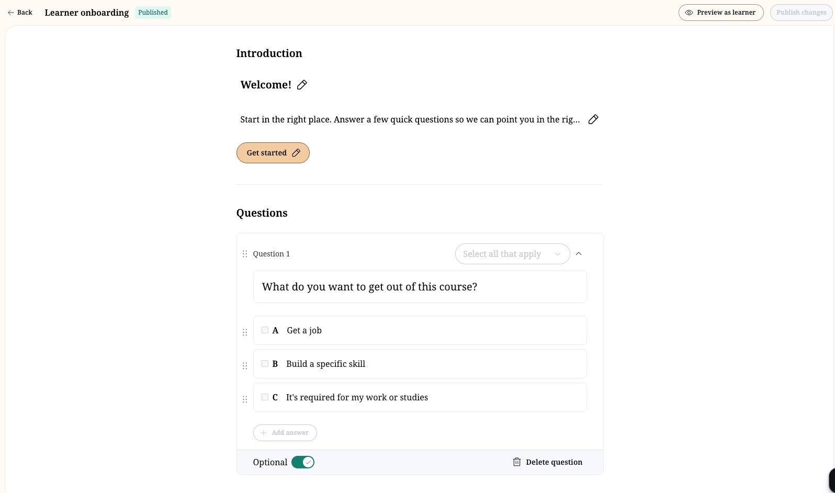
Task: Grab the drag handle beside Question 1
Action: (245, 254)
